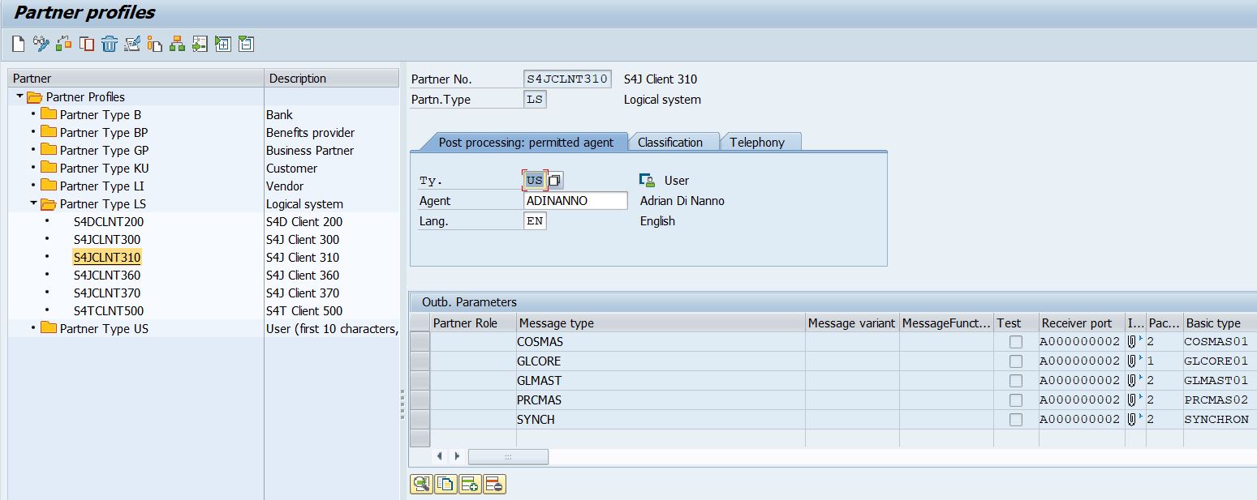
Task: Collapse the Partner Profiles root node
Action: 18,96
